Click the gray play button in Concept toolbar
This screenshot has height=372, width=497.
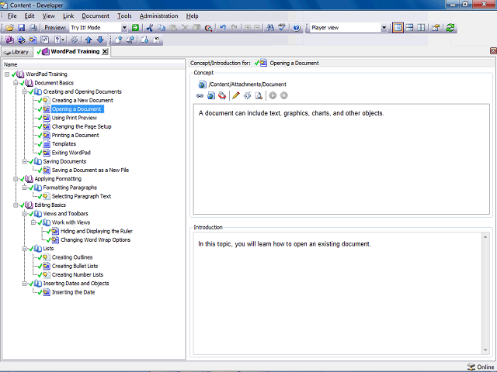pos(273,95)
